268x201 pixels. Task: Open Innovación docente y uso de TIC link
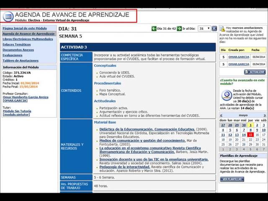coord(154,160)
